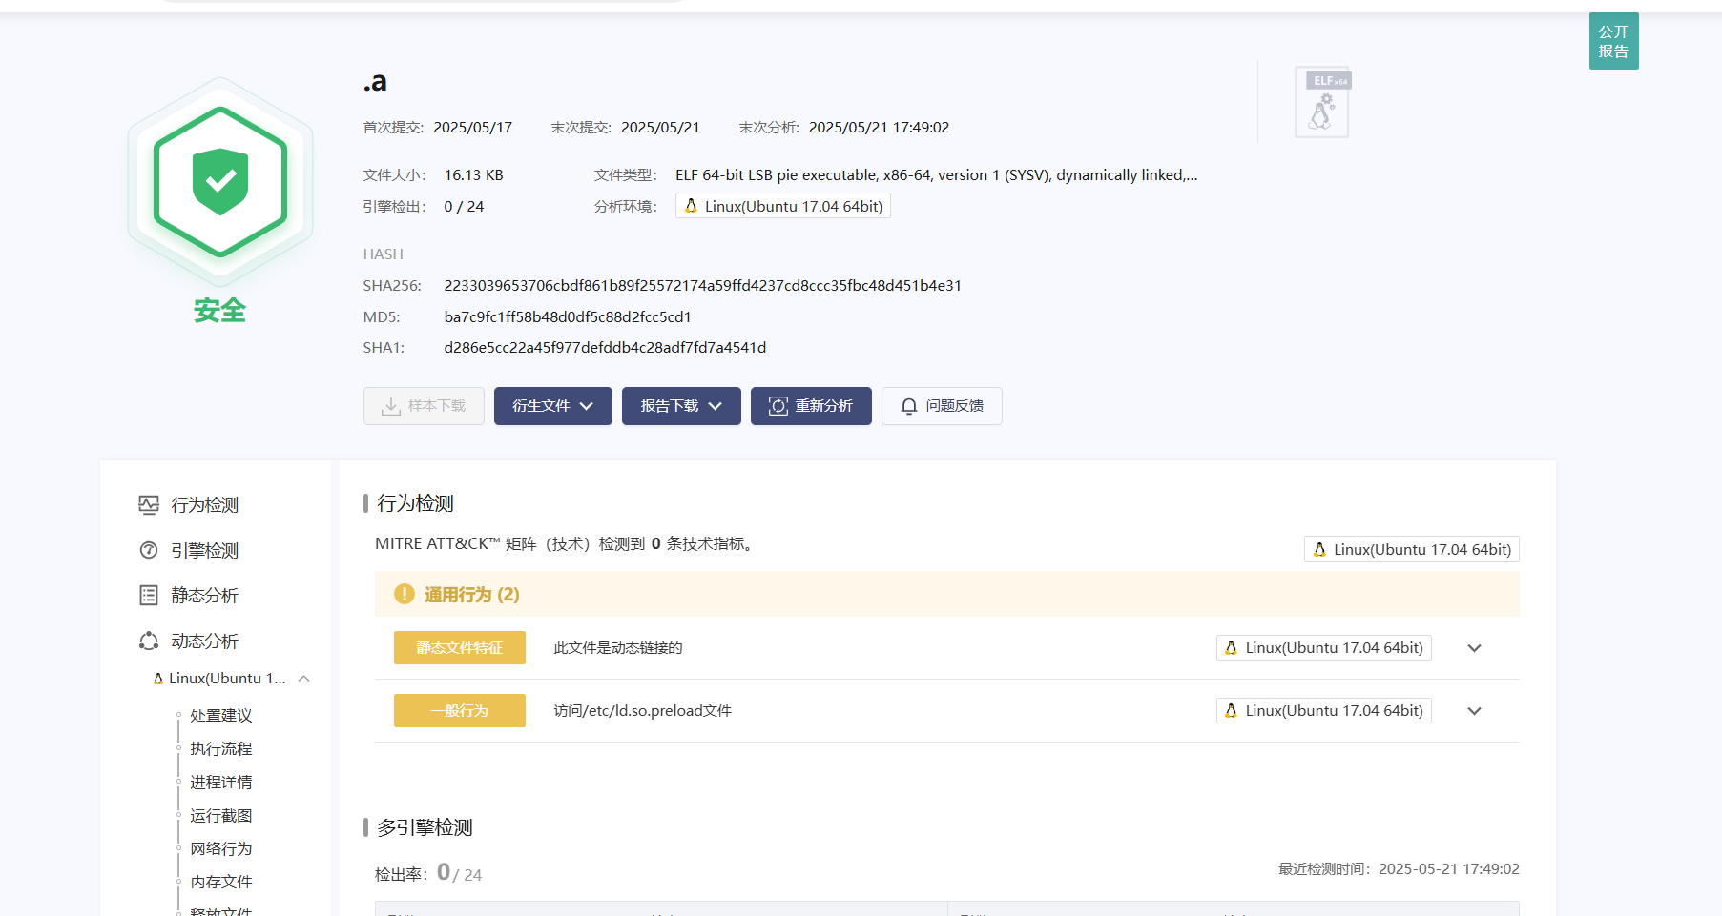This screenshot has height=916, width=1722.
Task: Click the 通用行为 (2) warning header
Action: (x=471, y=595)
